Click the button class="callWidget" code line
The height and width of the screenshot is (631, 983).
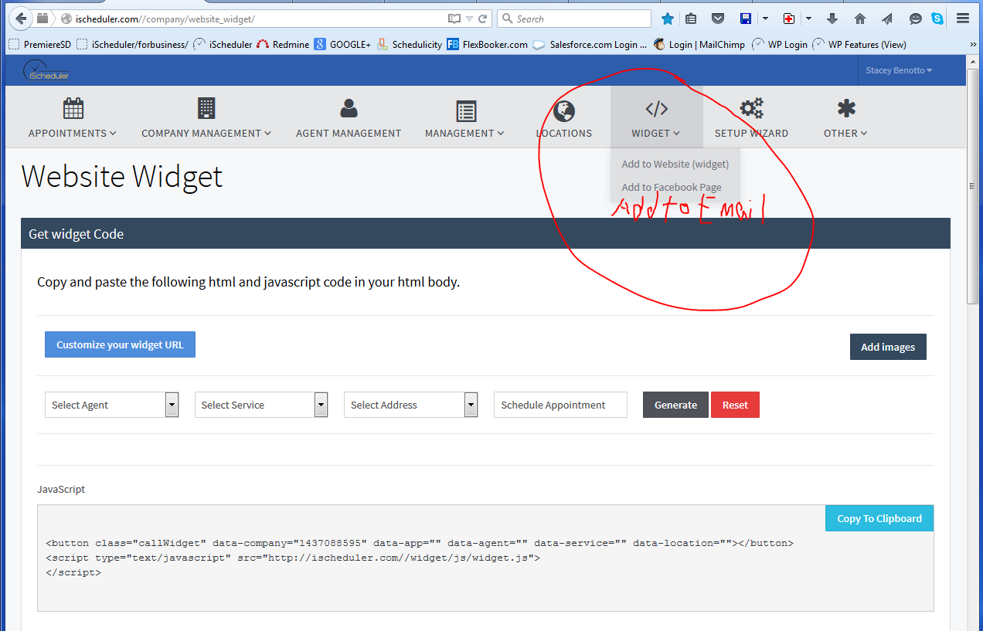tap(420, 543)
